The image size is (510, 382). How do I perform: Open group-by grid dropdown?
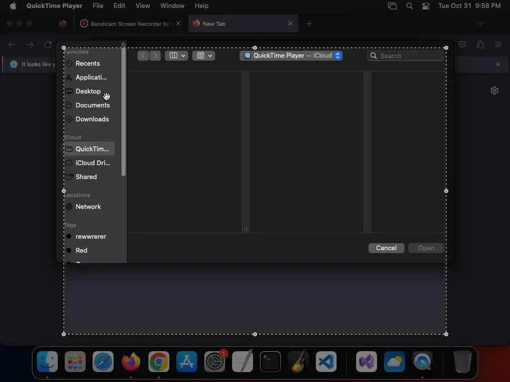pyautogui.click(x=204, y=56)
